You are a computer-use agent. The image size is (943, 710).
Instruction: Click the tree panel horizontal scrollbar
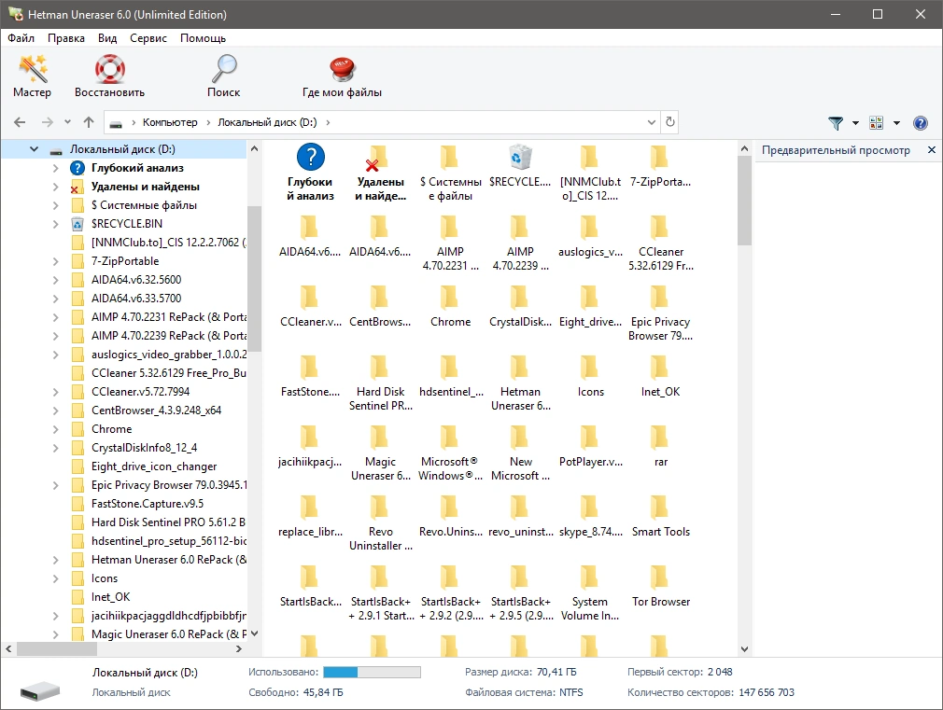(57, 648)
